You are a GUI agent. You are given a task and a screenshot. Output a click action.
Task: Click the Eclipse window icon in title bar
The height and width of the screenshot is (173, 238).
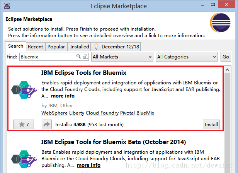(7, 6)
